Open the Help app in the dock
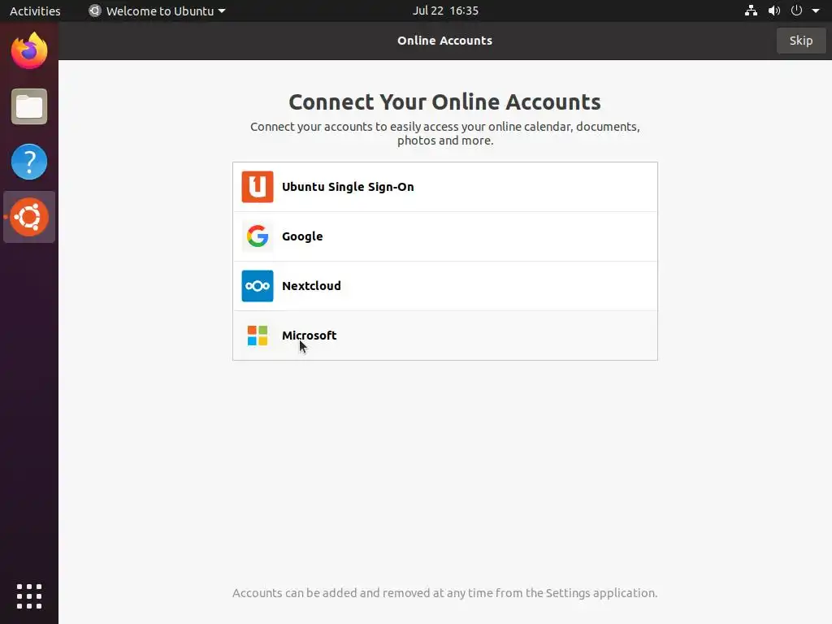Screen dimensions: 832x624 29,162
